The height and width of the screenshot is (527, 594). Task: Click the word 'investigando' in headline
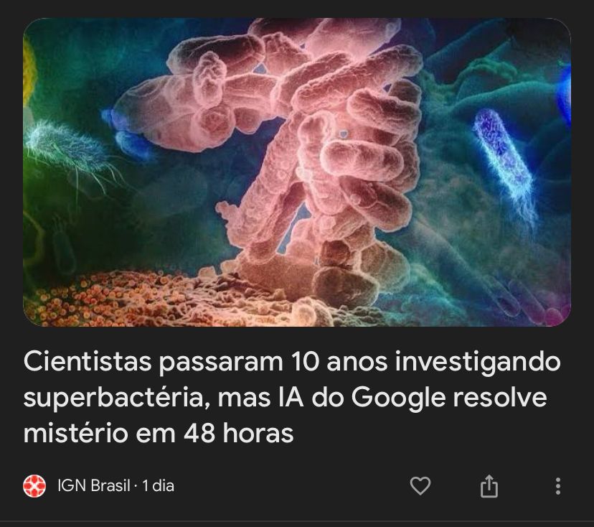[x=478, y=363]
